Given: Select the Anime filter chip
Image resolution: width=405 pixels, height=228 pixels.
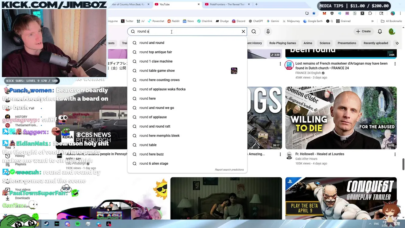Looking at the screenshot, I should pos(308,43).
